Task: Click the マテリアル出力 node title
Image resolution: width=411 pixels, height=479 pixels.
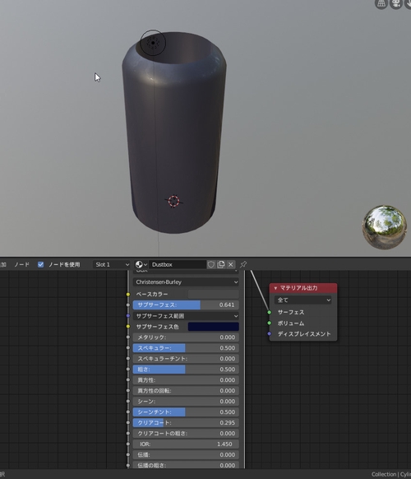Action: [298, 288]
